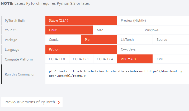Click the Package row label
Image resolution: width=189 pixels, height=111 pixels.
(11, 40)
